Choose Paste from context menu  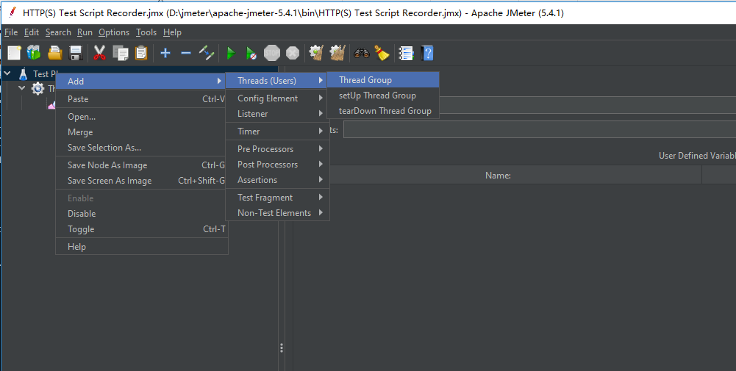point(141,99)
